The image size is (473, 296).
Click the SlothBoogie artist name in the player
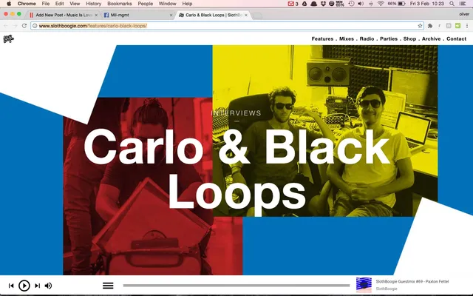(x=387, y=289)
